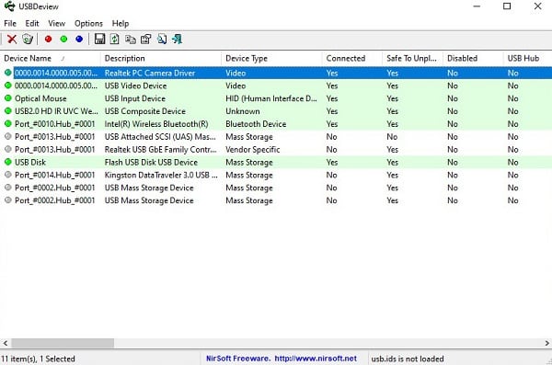Image resolution: width=552 pixels, height=365 pixels.
Task: Open the http://www.nirsoft.net link in status bar
Action: pyautogui.click(x=316, y=359)
